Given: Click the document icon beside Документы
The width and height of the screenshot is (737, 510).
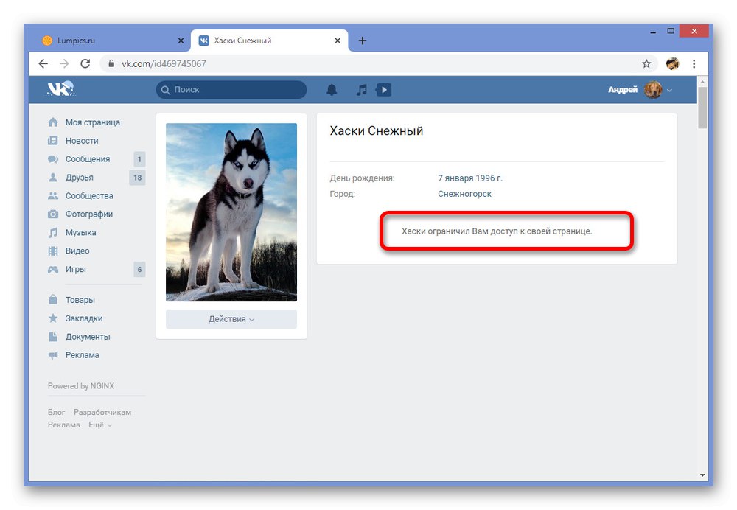Looking at the screenshot, I should coord(53,337).
